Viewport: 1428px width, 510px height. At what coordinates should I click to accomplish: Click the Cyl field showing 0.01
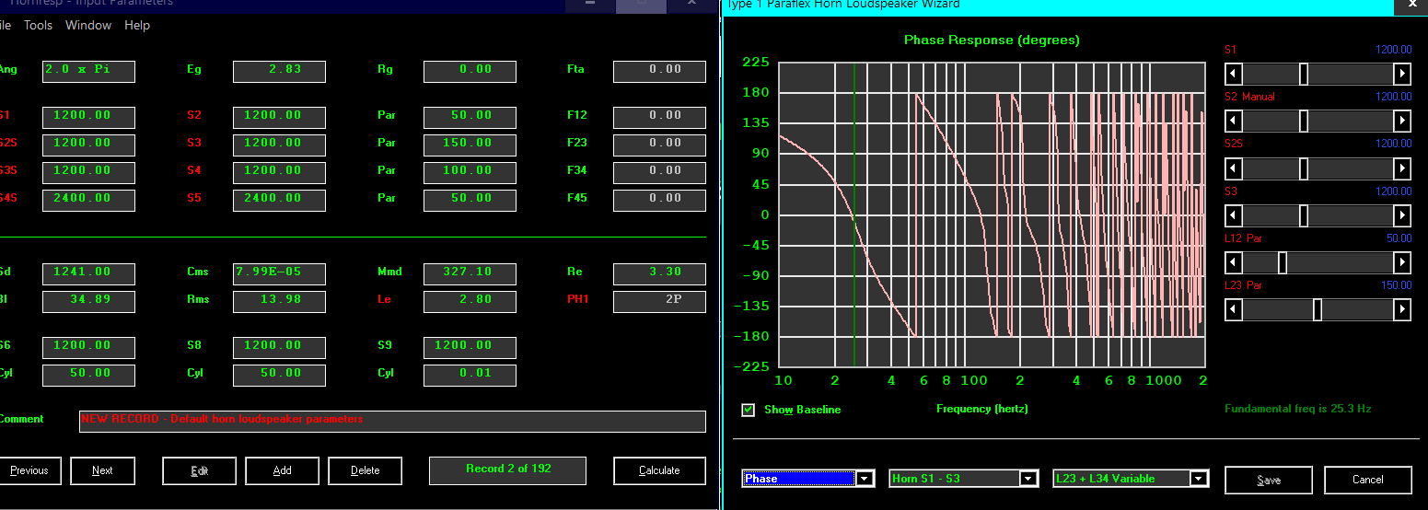[x=470, y=375]
